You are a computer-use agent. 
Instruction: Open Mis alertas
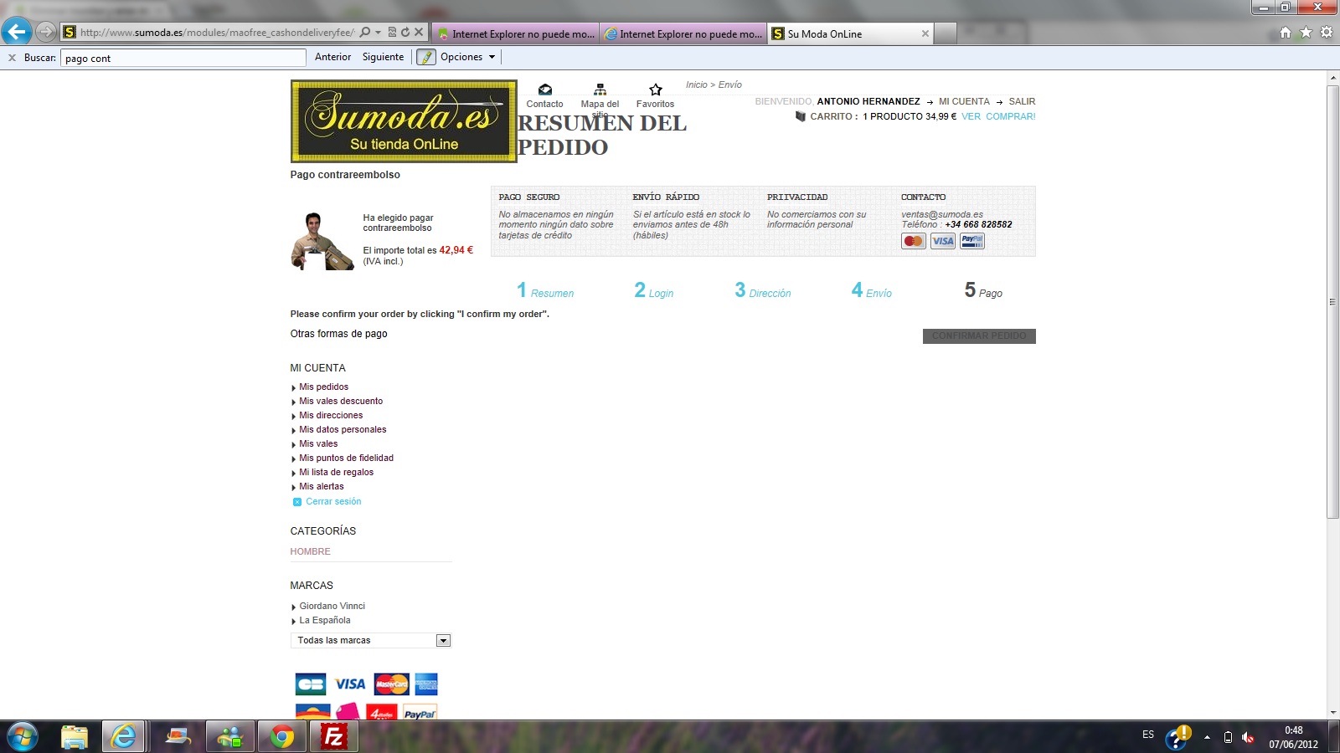point(322,486)
